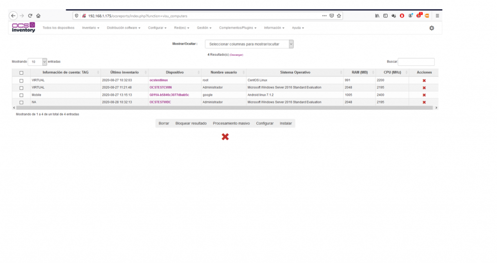This screenshot has height=263, width=497.
Task: Open page actions three-dots menu
Action: coord(324,16)
